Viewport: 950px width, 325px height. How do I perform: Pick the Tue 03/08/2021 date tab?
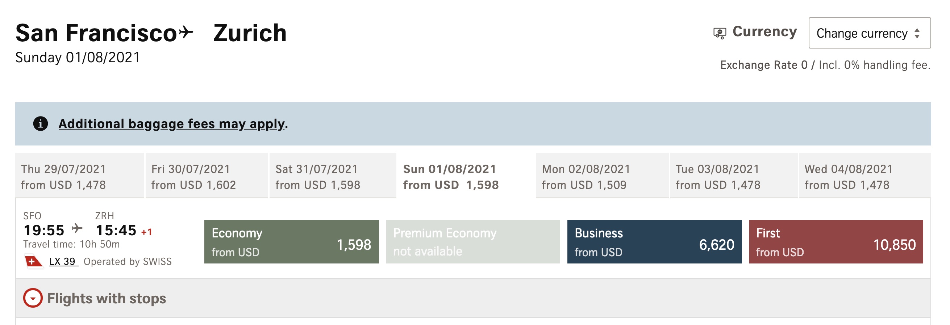coord(733,176)
